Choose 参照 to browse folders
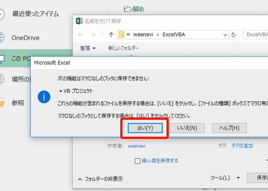The image size is (268, 191). 18,103
